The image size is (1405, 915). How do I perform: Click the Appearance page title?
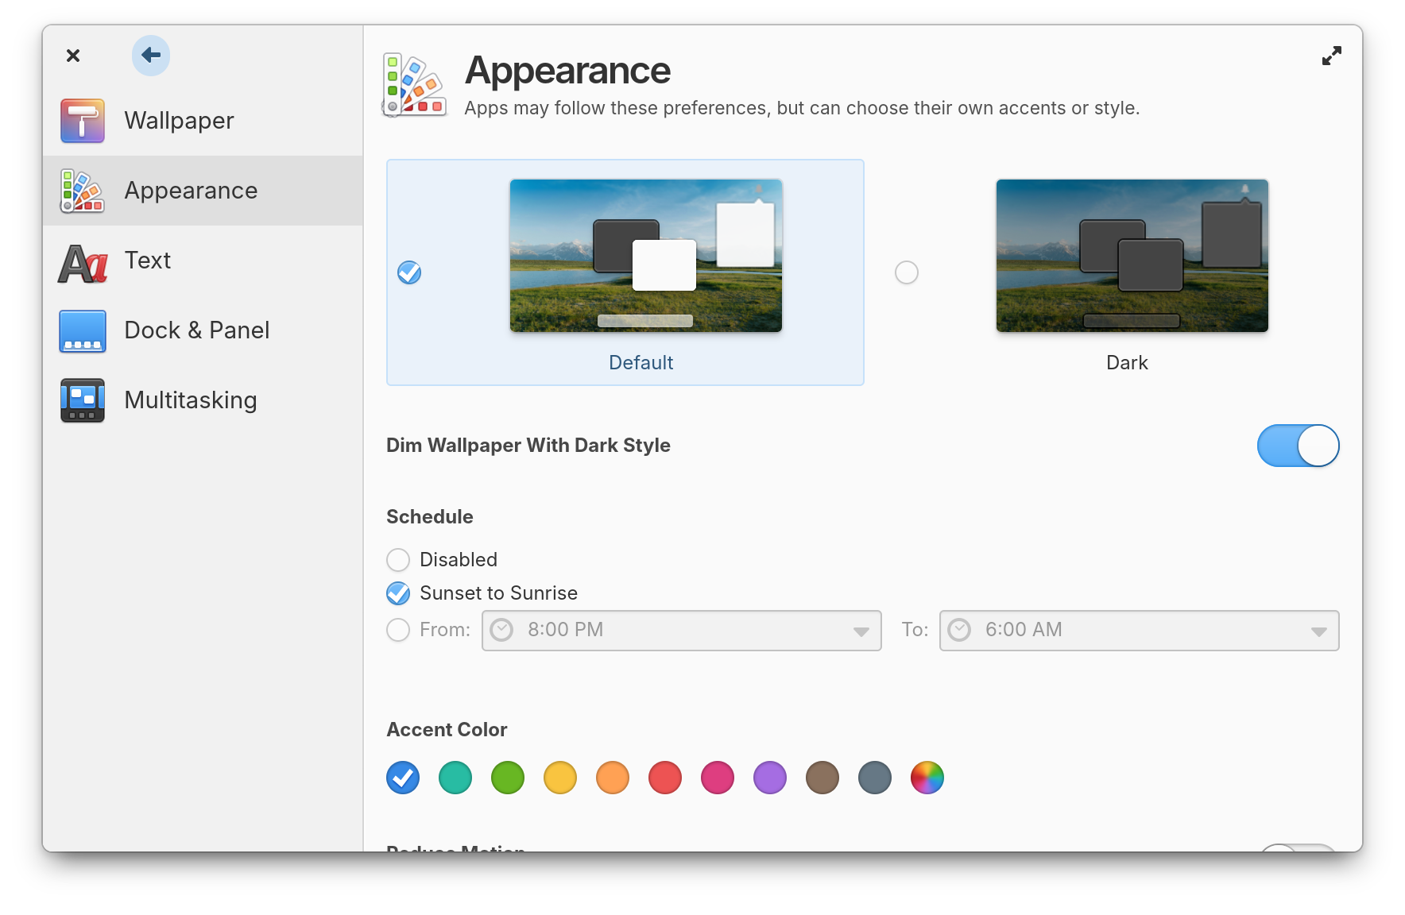568,71
